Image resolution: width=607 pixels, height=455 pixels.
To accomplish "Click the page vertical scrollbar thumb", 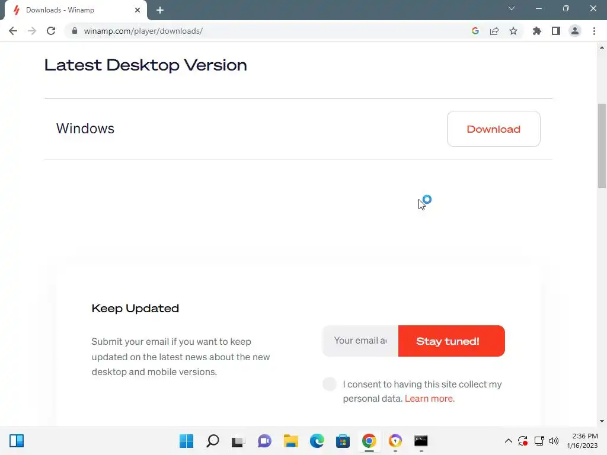I will 602,146.
